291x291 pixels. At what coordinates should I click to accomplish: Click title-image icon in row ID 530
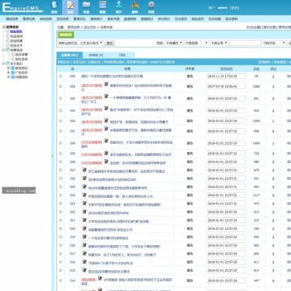pos(106,141)
